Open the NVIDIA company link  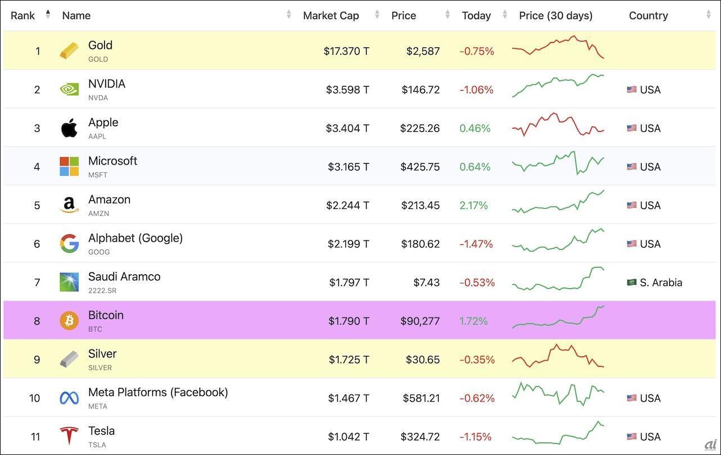tap(107, 84)
